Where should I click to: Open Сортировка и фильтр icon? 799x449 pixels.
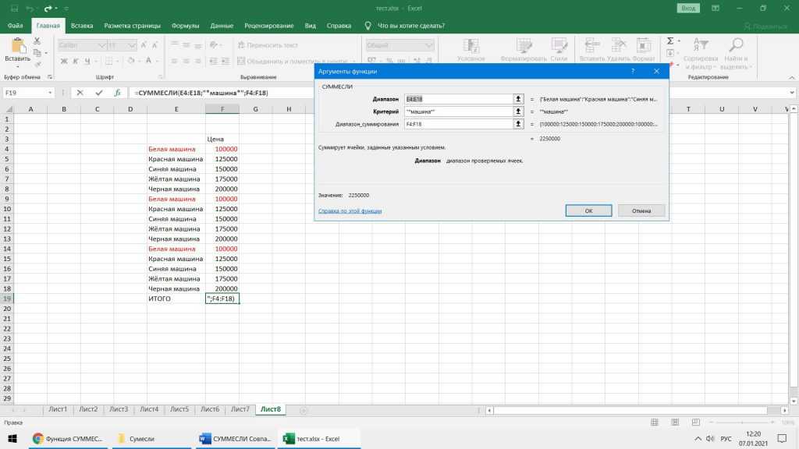[x=701, y=46]
